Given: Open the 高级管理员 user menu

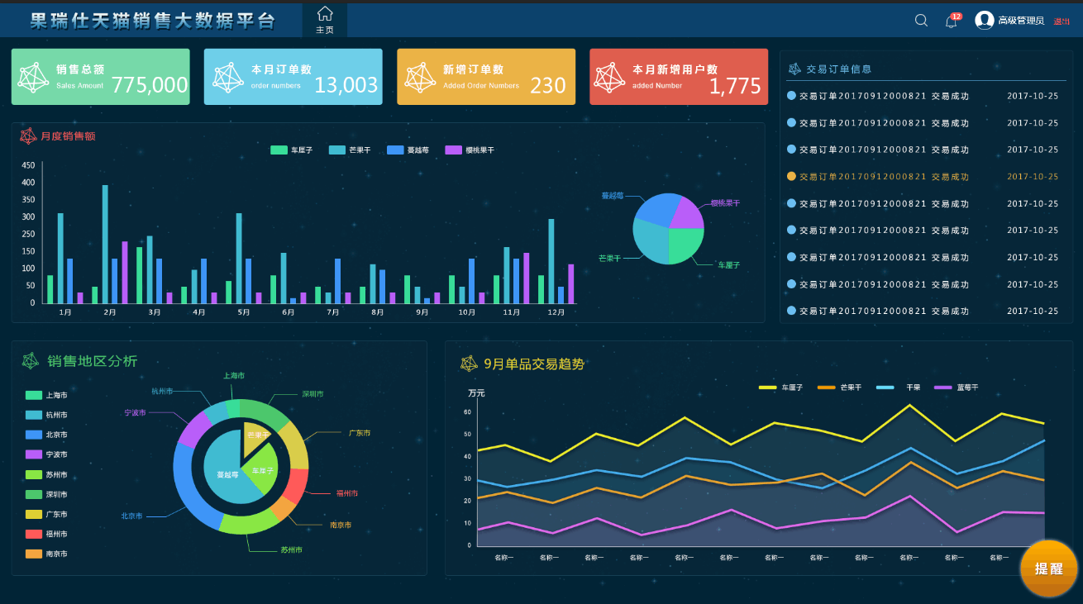Looking at the screenshot, I should click(1021, 21).
